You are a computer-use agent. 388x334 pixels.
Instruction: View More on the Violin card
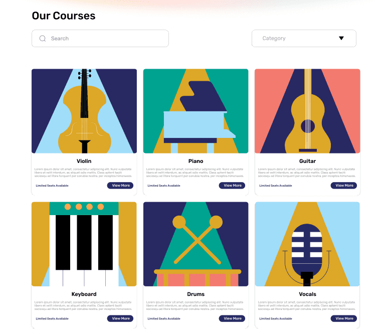pos(120,186)
